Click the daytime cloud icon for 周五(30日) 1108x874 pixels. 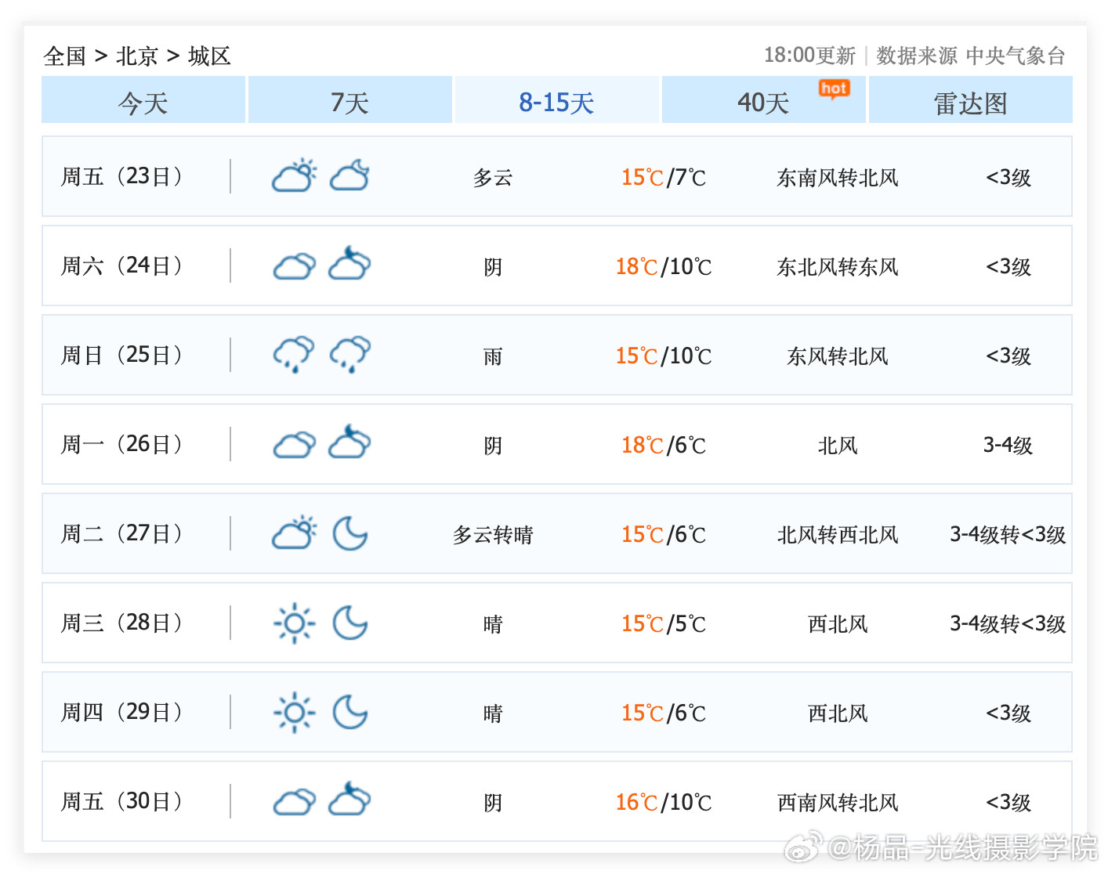(294, 802)
